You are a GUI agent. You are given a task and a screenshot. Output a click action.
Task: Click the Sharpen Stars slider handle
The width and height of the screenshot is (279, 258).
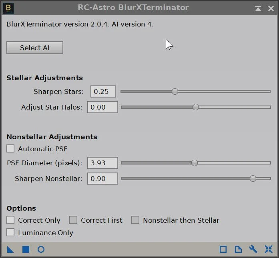point(175,91)
